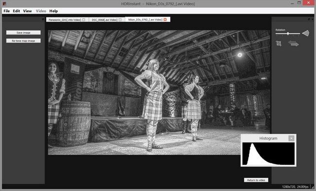Click the flip horizontal arrows icon
This screenshot has width=316, height=191.
[293, 43]
